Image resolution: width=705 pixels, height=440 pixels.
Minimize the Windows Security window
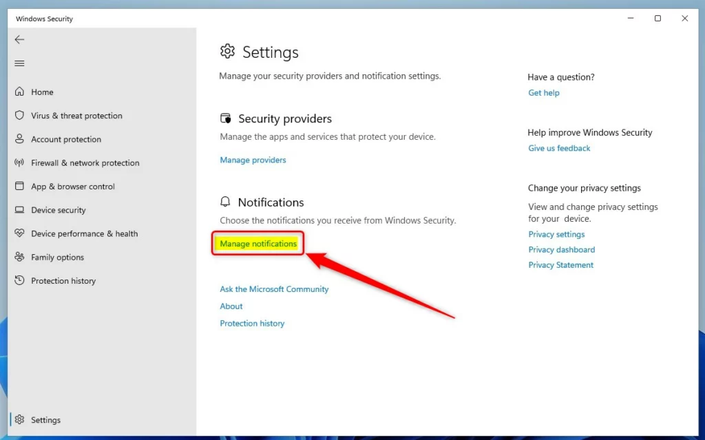coord(631,18)
